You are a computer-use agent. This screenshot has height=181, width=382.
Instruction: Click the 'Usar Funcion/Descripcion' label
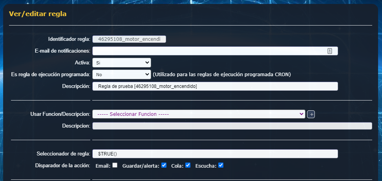point(60,114)
